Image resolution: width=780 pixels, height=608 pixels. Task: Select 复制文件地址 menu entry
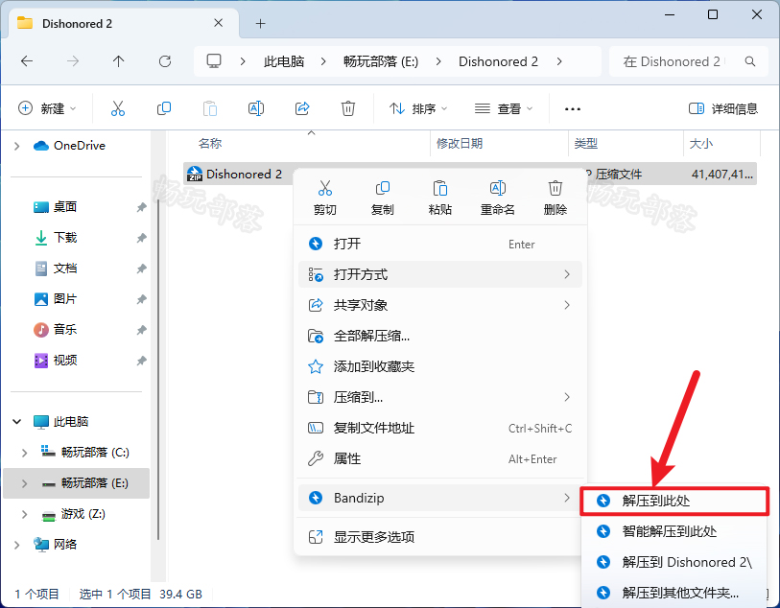440,428
